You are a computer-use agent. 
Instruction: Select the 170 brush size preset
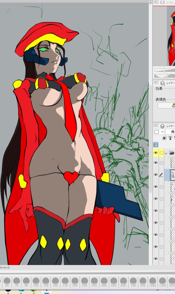pos(65,282)
